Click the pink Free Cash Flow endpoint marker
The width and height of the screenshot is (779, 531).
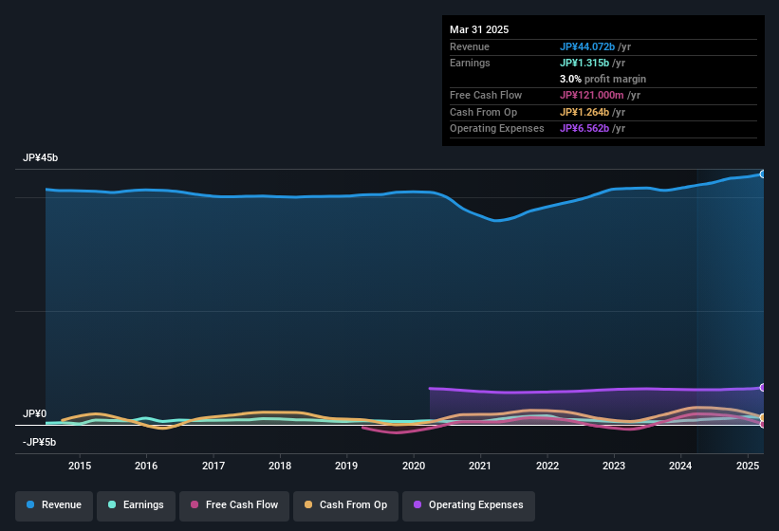[763, 424]
